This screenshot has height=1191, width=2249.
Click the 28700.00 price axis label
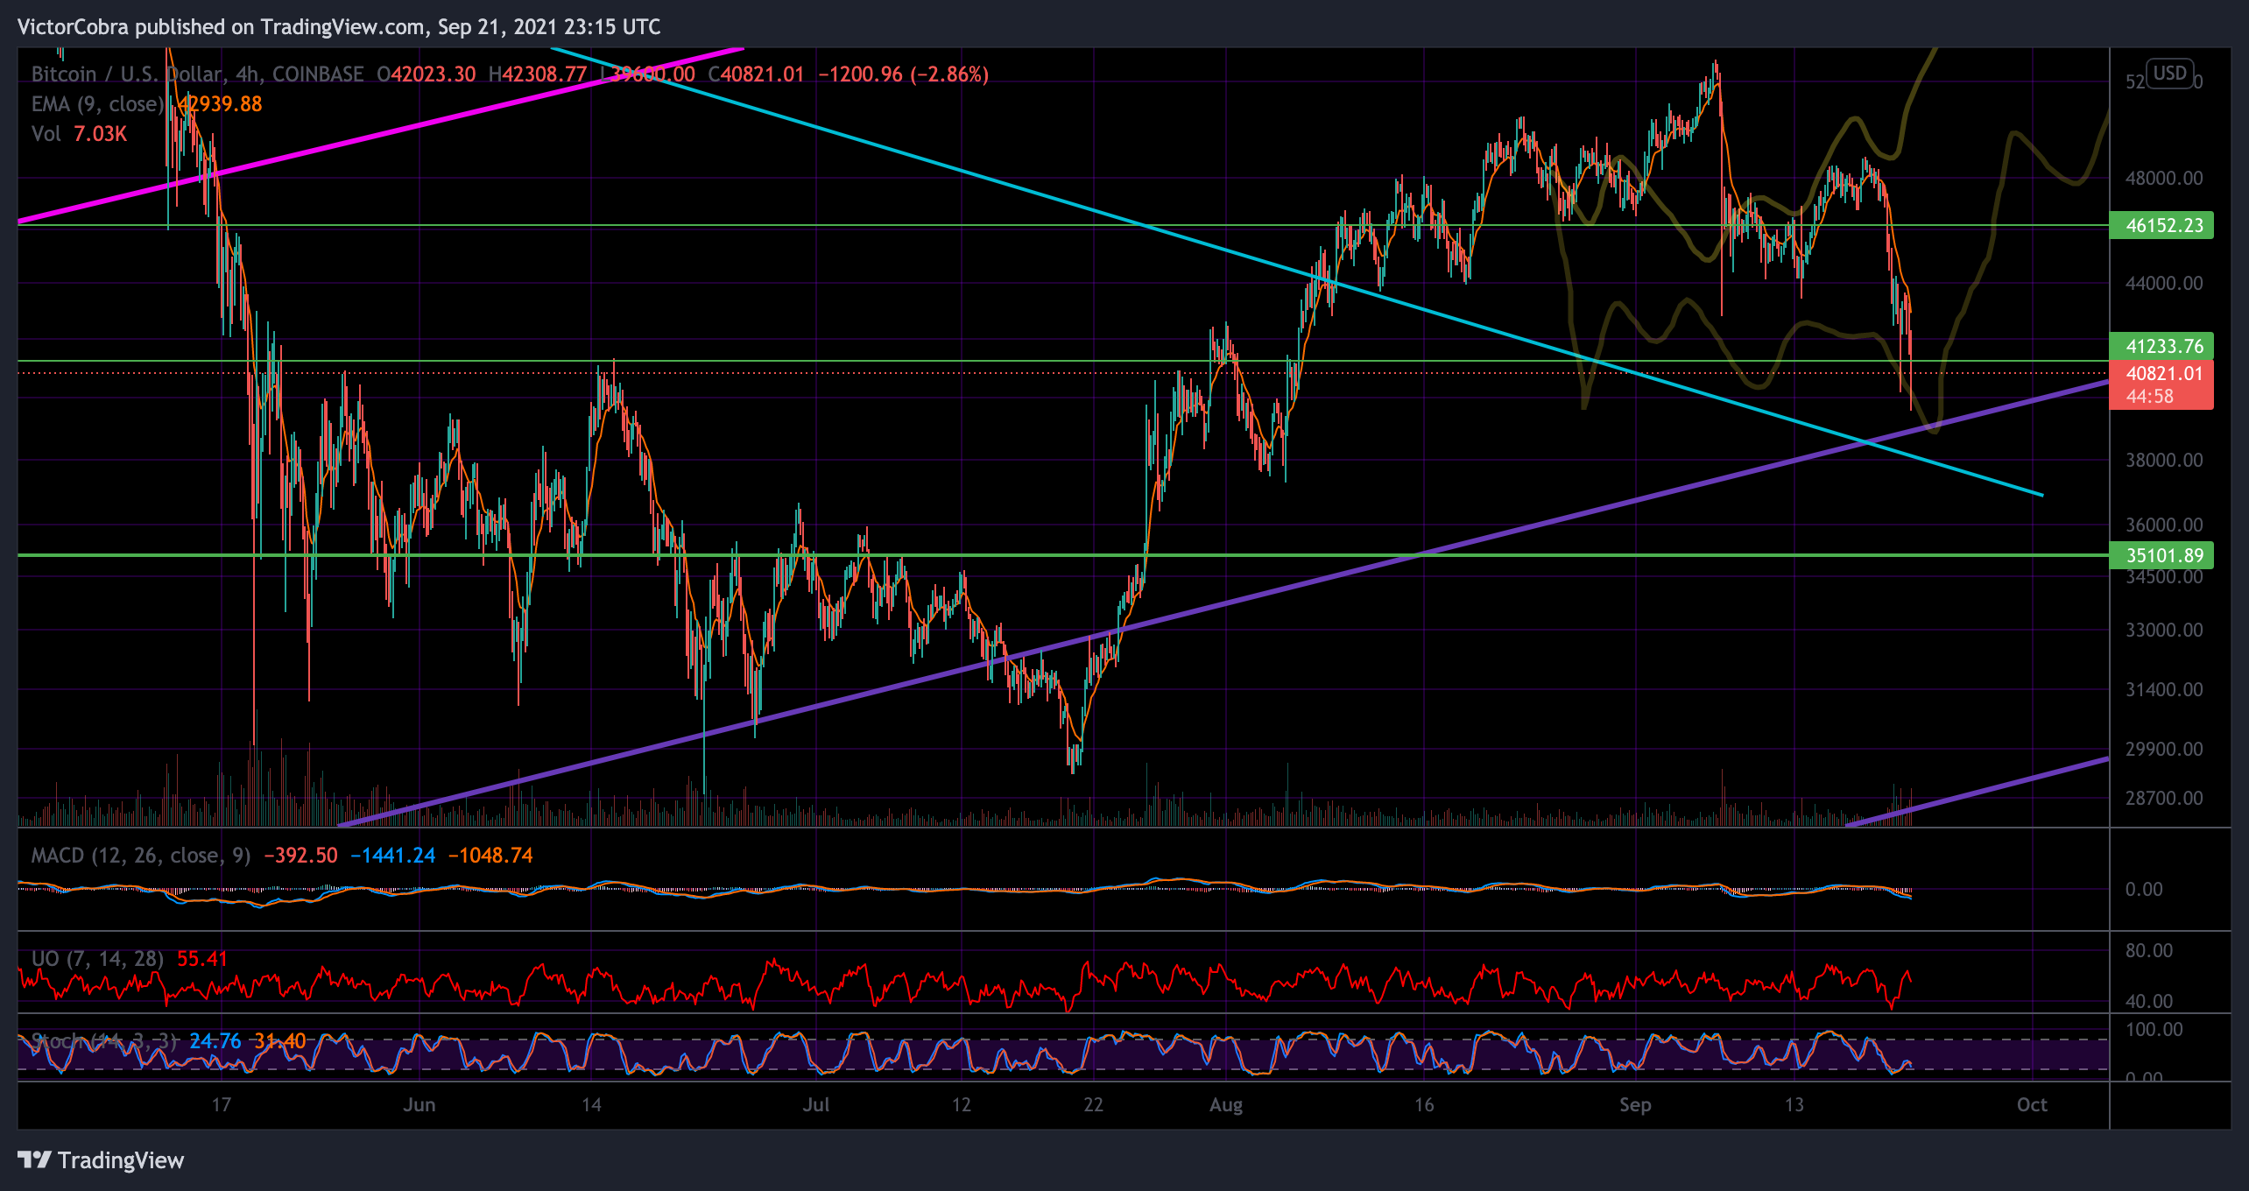coord(2164,799)
